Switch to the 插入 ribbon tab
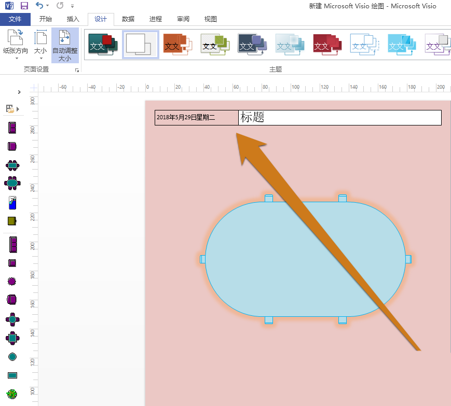451x406 pixels. 72,19
